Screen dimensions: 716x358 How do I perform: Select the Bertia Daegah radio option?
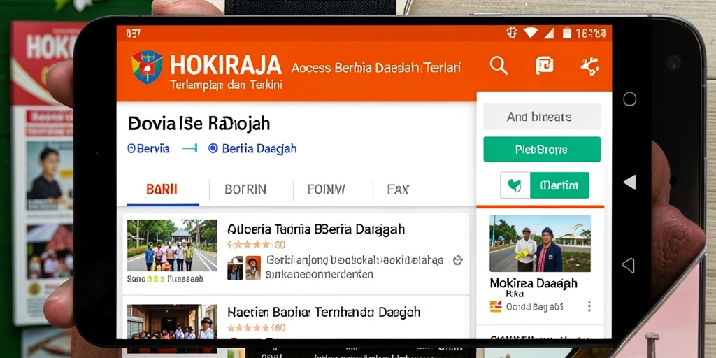(252, 148)
